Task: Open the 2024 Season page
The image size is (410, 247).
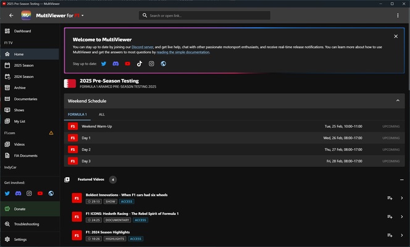Action: 30,77
